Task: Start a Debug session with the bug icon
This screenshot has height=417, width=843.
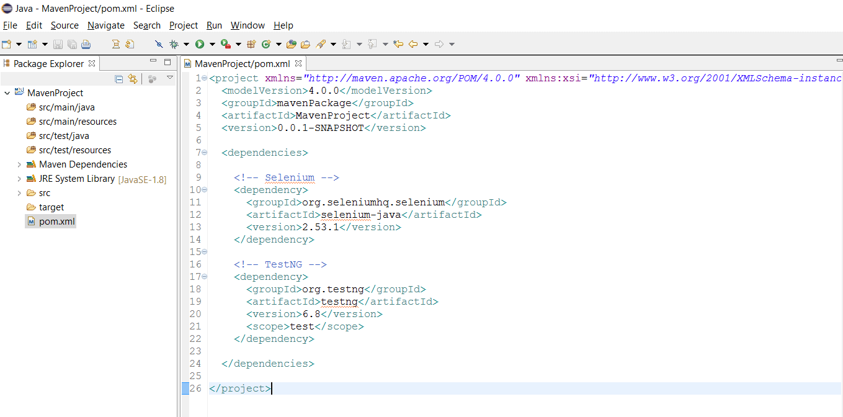Action: [174, 44]
